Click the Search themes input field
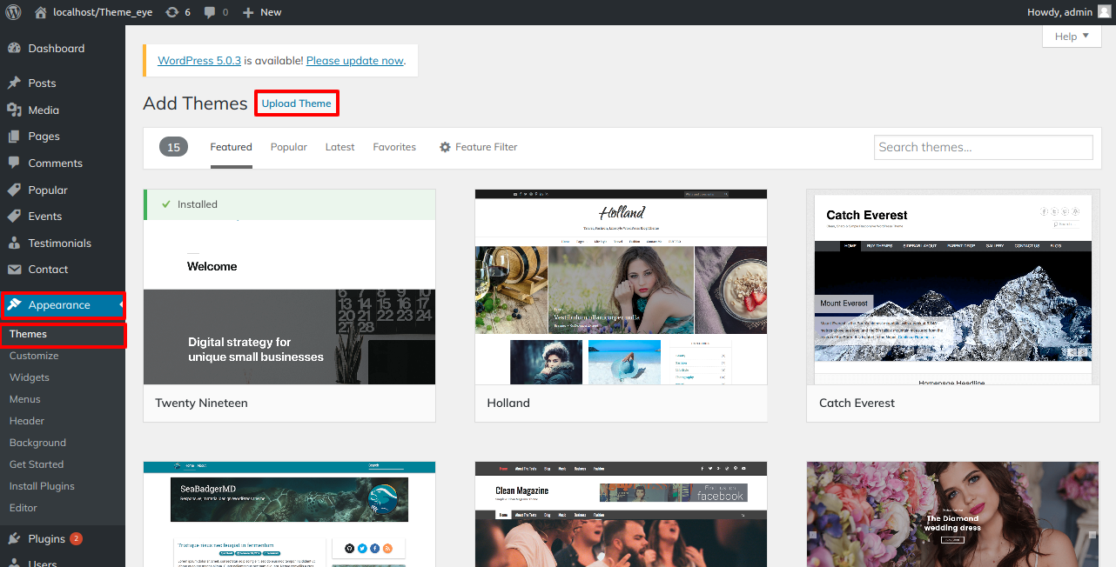This screenshot has height=567, width=1116. pos(984,148)
